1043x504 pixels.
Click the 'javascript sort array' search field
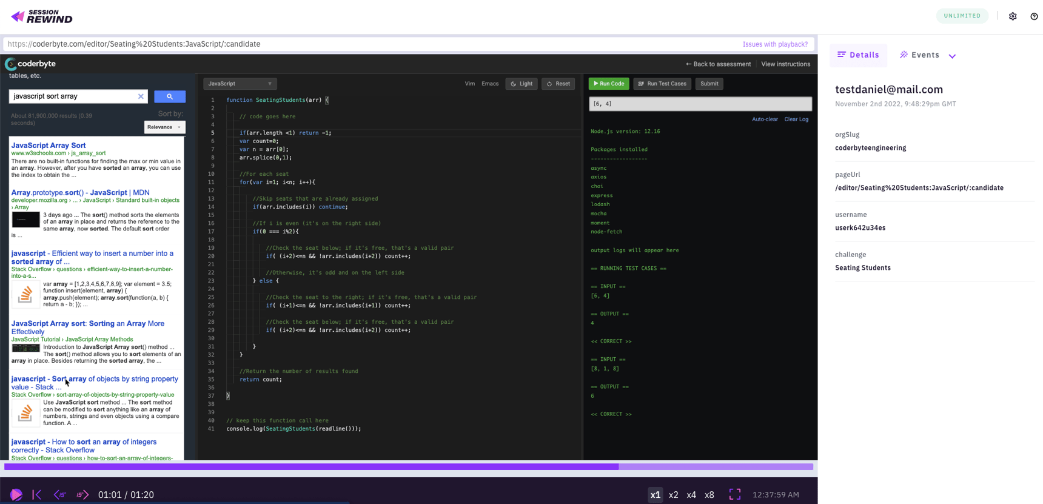pyautogui.click(x=73, y=96)
